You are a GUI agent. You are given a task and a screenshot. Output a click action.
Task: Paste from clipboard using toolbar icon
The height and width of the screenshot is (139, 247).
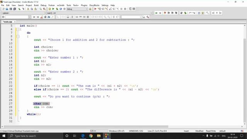(x=36, y=9)
